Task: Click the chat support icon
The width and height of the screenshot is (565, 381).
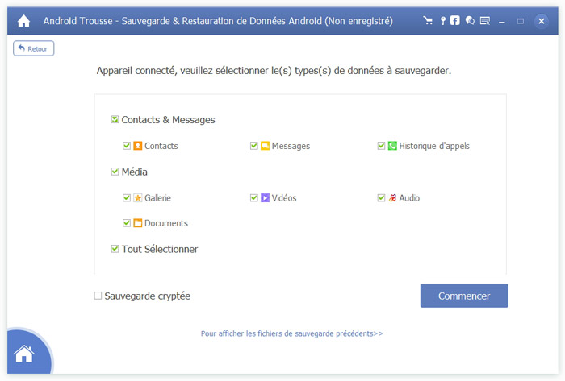Action: [x=470, y=20]
